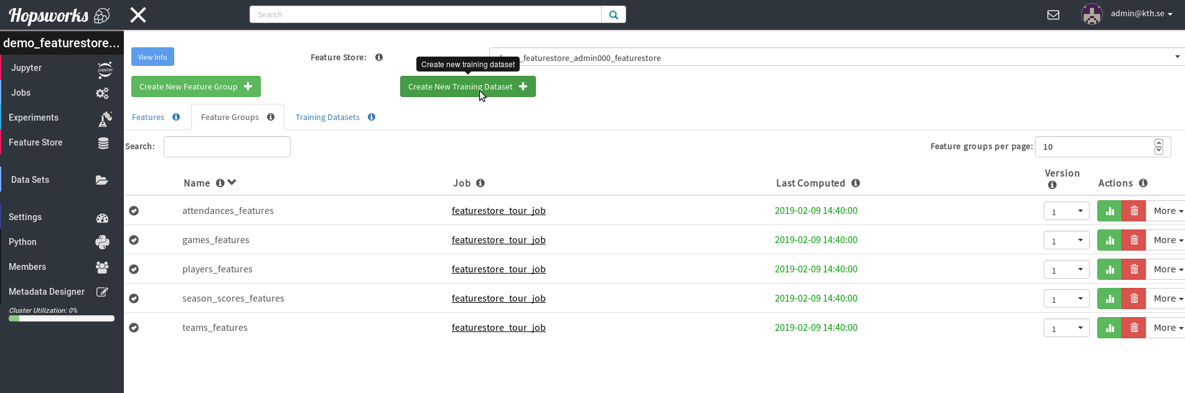The width and height of the screenshot is (1185, 393).
Task: Click the user avatar image
Action: click(x=1092, y=14)
